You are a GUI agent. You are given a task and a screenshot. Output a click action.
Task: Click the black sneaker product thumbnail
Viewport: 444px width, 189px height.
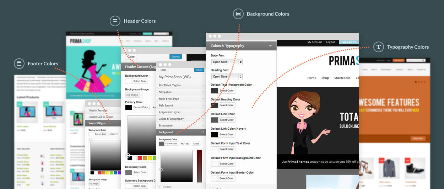pyautogui.click(x=415, y=168)
